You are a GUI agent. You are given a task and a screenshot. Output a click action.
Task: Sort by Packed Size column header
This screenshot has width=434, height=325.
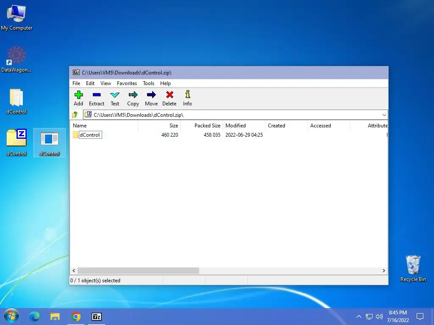point(201,125)
